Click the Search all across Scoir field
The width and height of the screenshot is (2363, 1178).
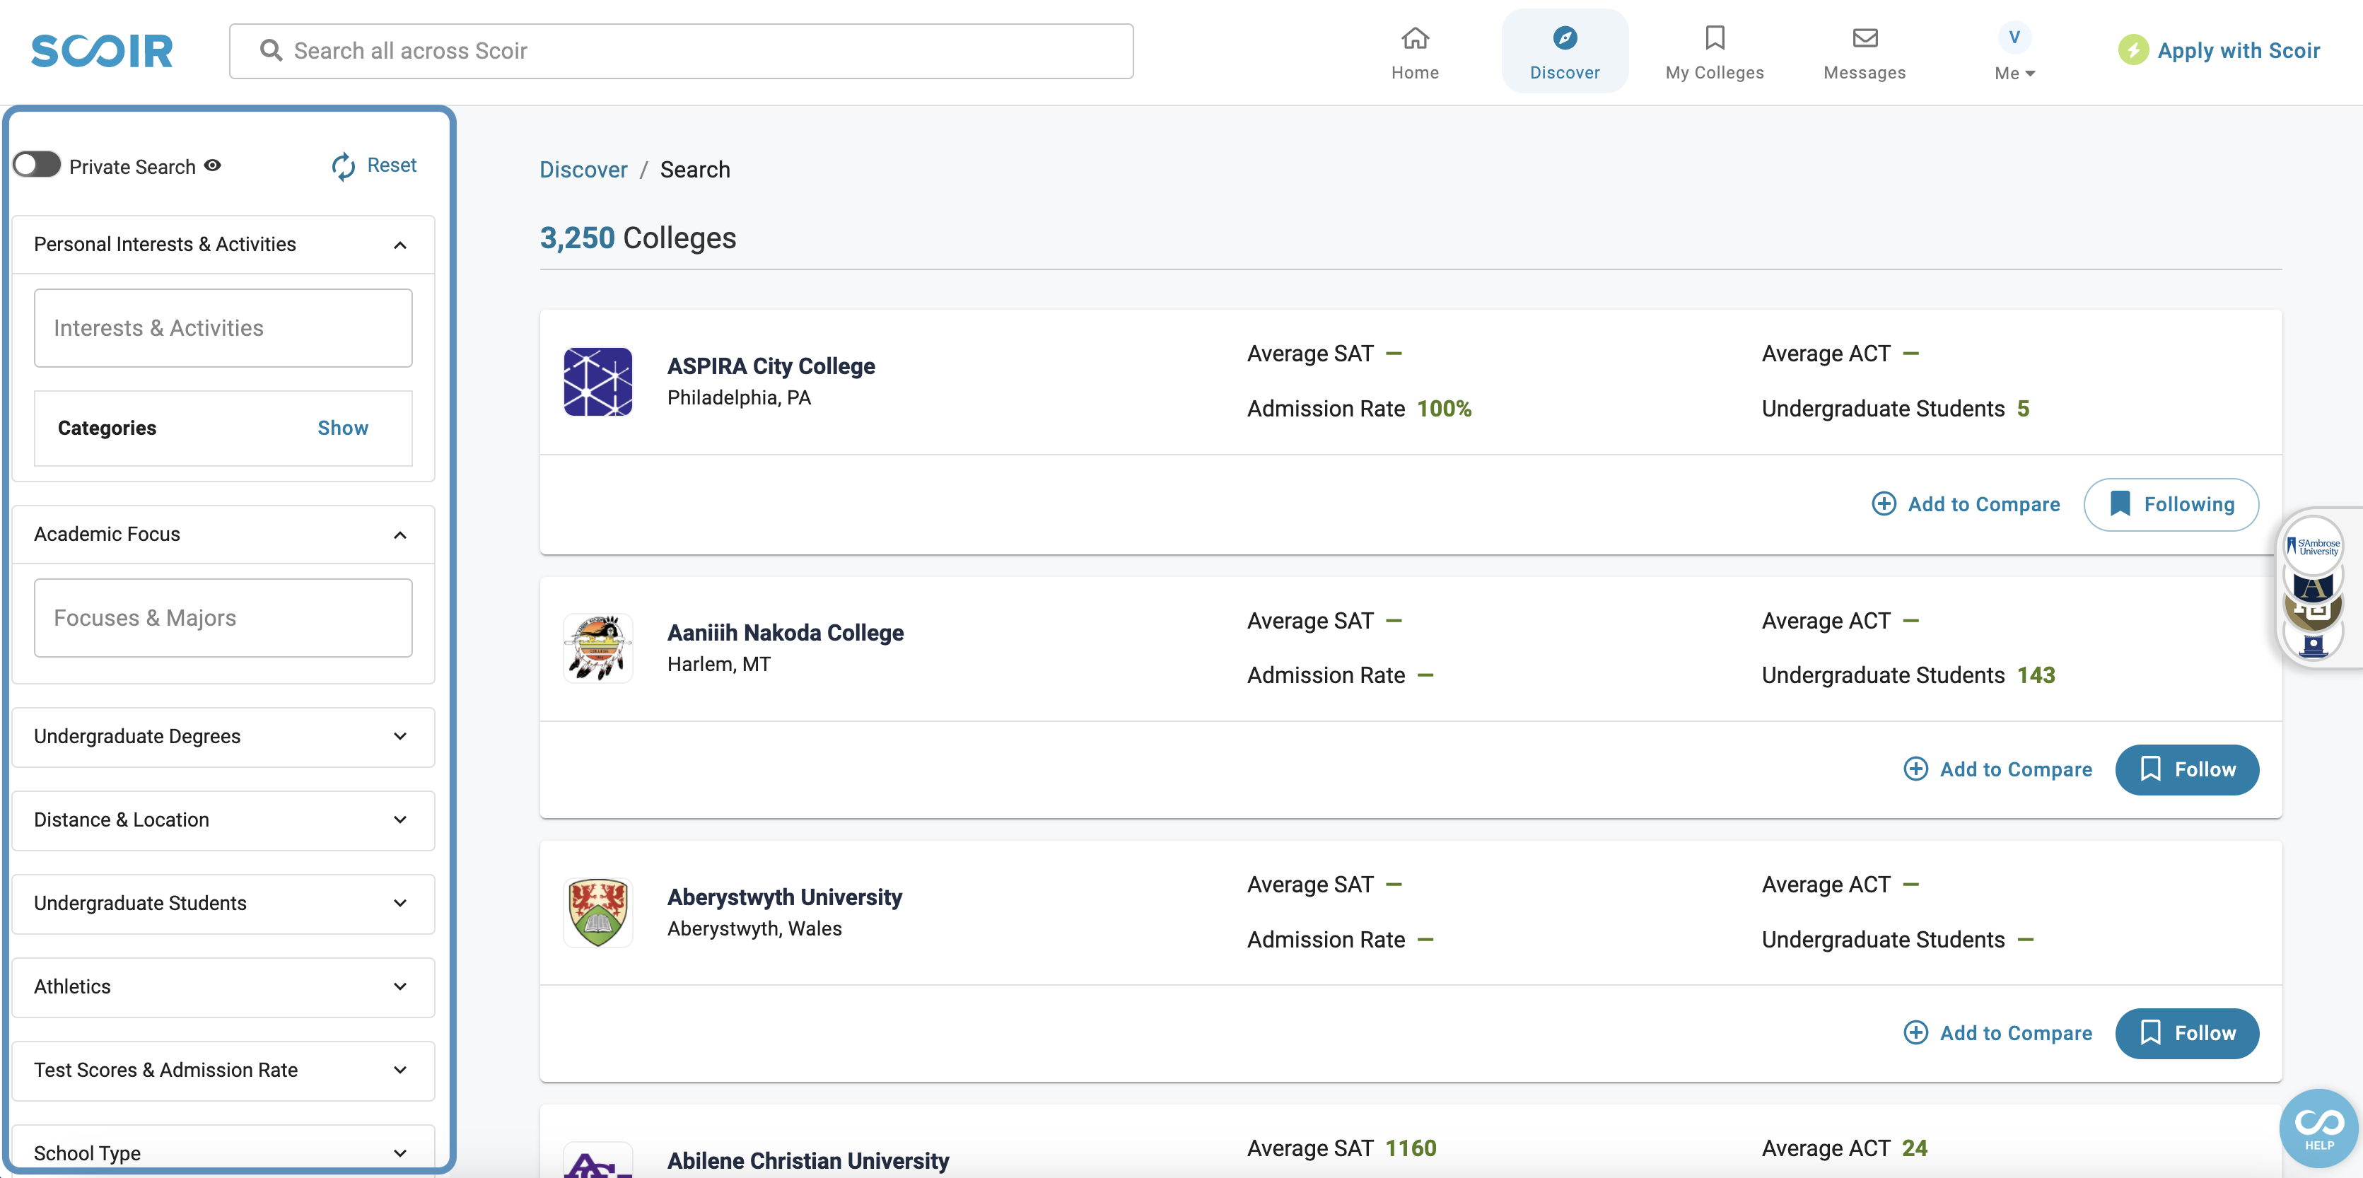pyautogui.click(x=682, y=50)
